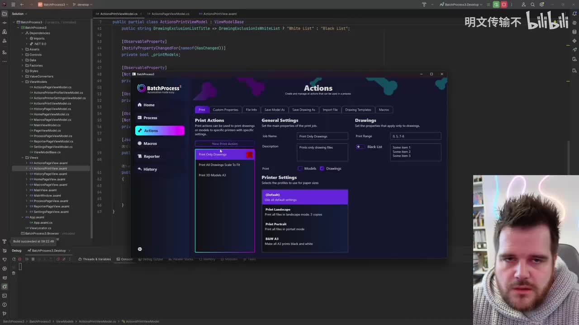
Task: Open the Explorer tool window icon
Action: (5, 14)
